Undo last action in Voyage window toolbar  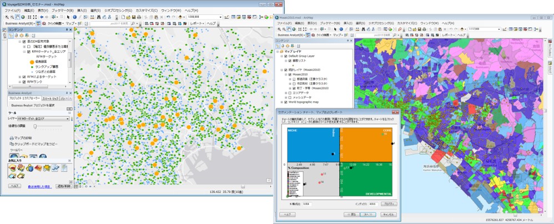click(168, 17)
